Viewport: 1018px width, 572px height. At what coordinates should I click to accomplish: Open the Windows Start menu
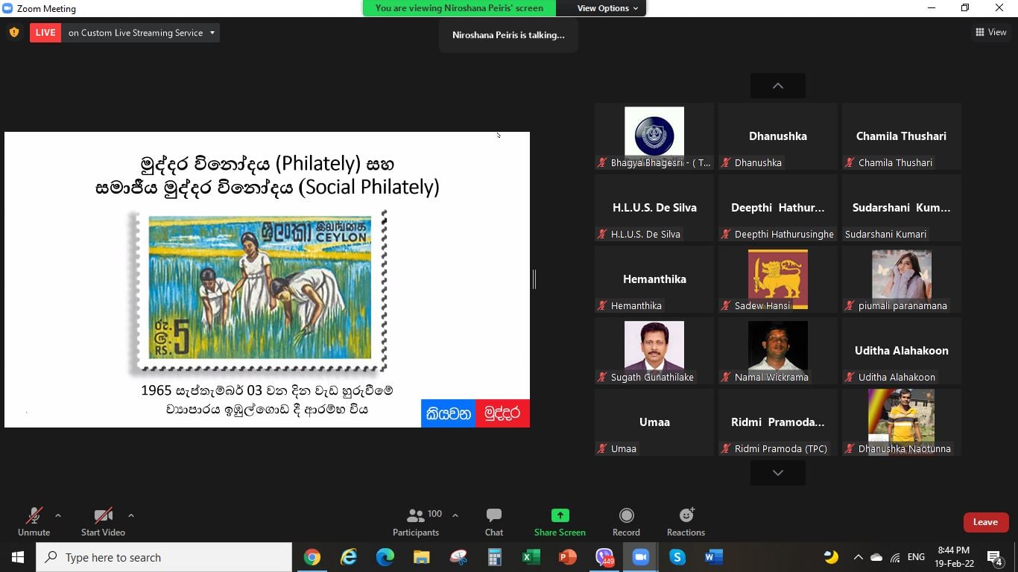[x=17, y=557]
